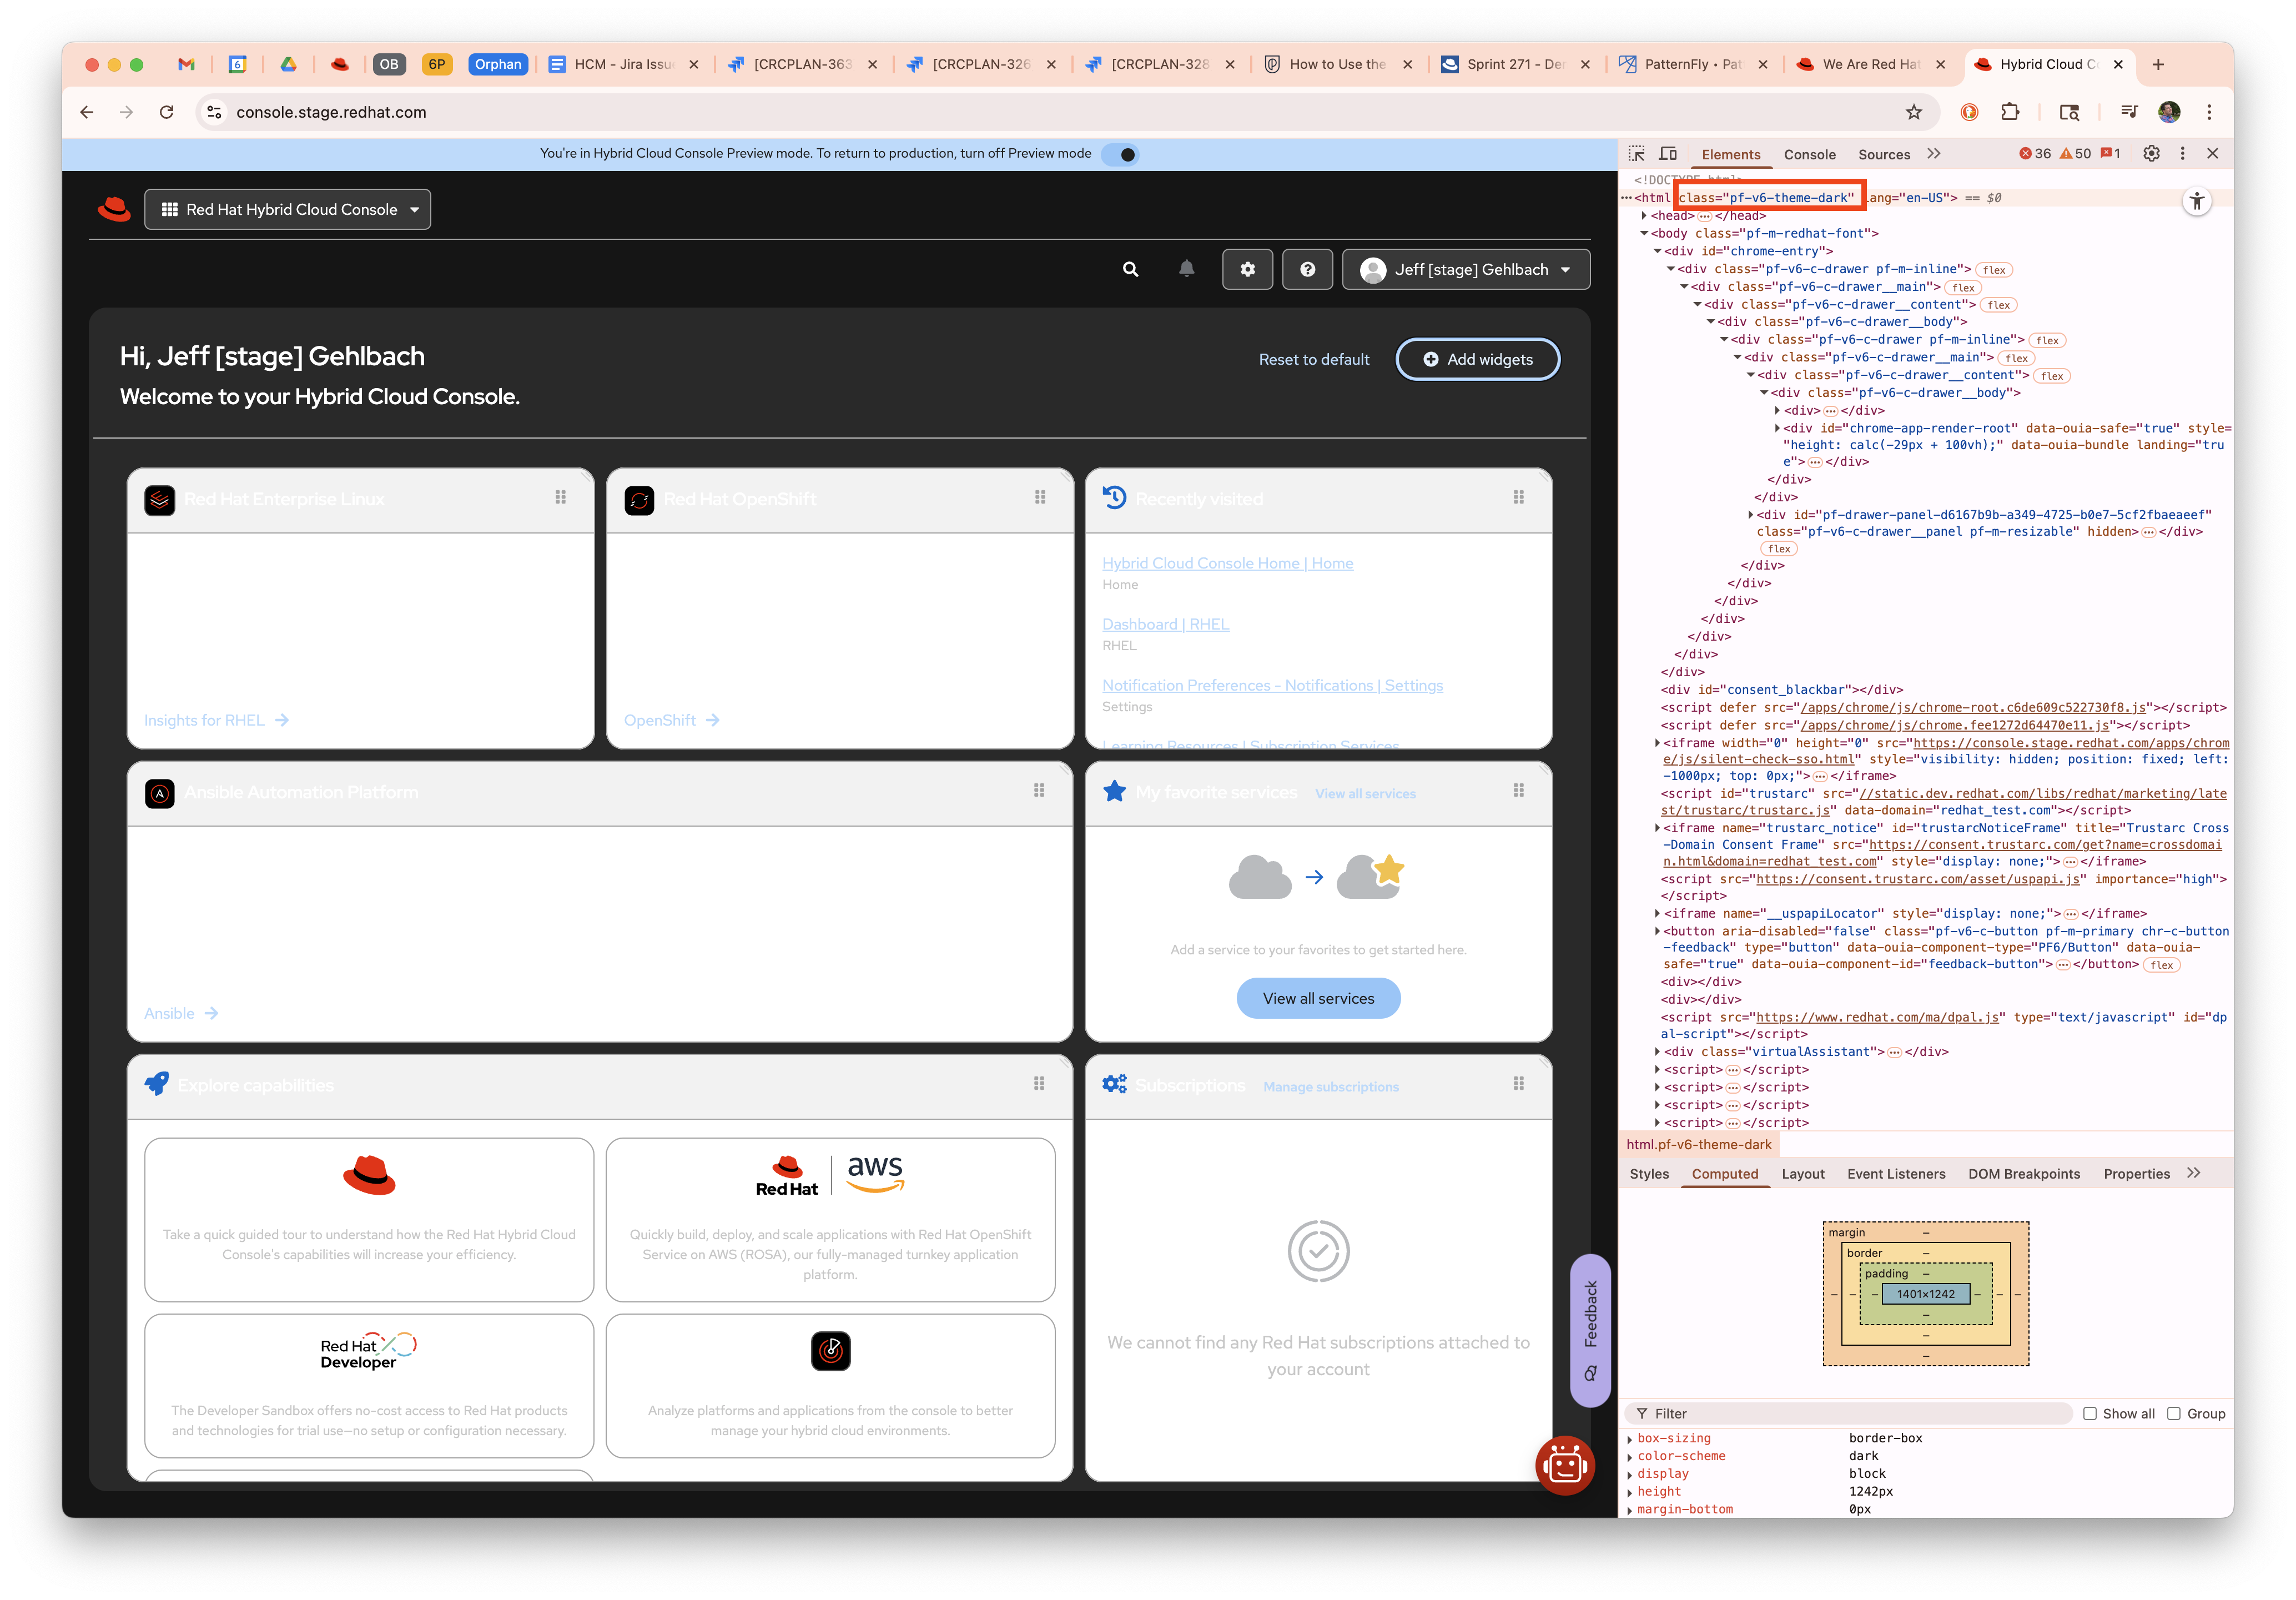This screenshot has height=1600, width=2296.
Task: Click the Add widgets button
Action: pyautogui.click(x=1477, y=359)
